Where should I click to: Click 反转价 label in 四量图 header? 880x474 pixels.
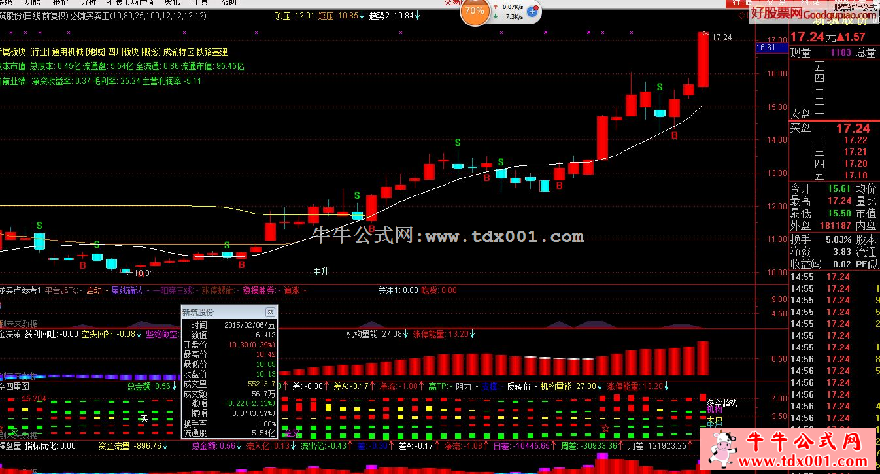click(x=519, y=386)
